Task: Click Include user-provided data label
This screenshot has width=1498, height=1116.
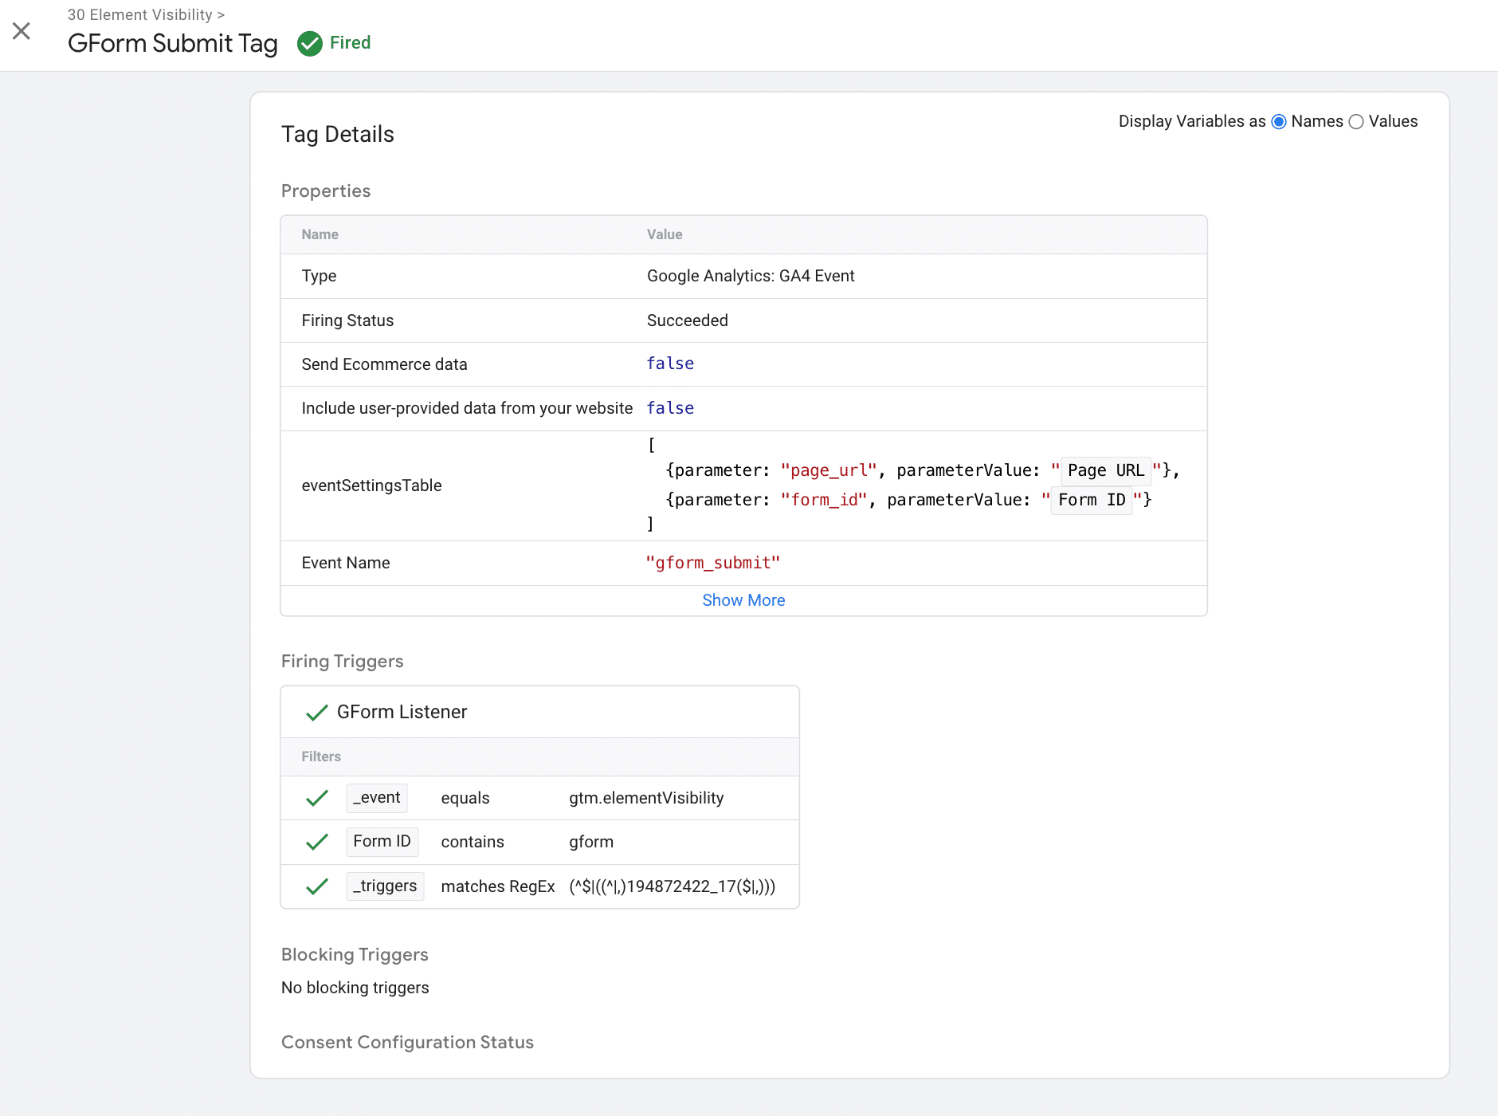Action: (467, 408)
